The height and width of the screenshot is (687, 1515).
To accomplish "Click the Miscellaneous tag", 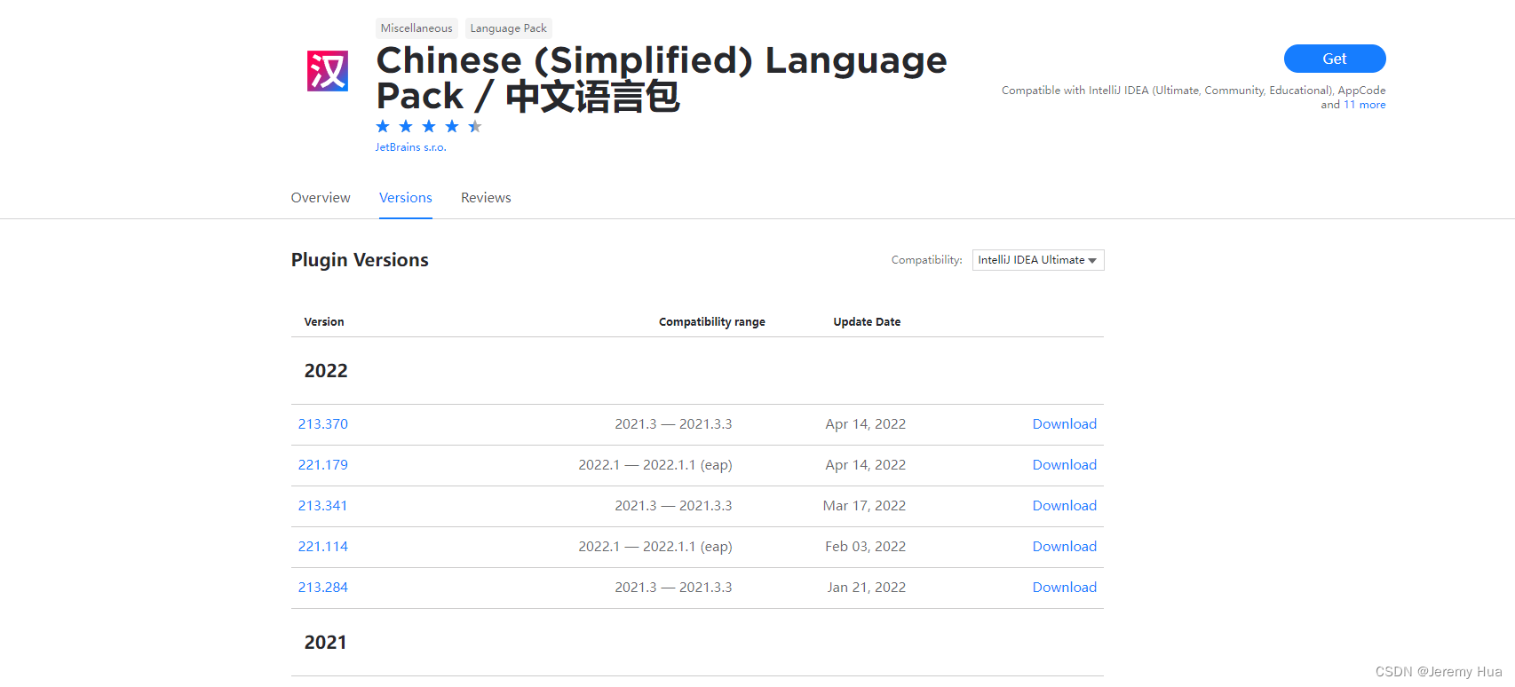I will click(x=416, y=28).
